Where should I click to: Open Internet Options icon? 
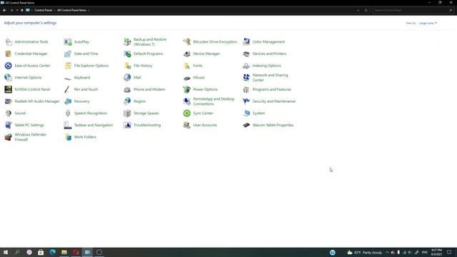pyautogui.click(x=9, y=78)
